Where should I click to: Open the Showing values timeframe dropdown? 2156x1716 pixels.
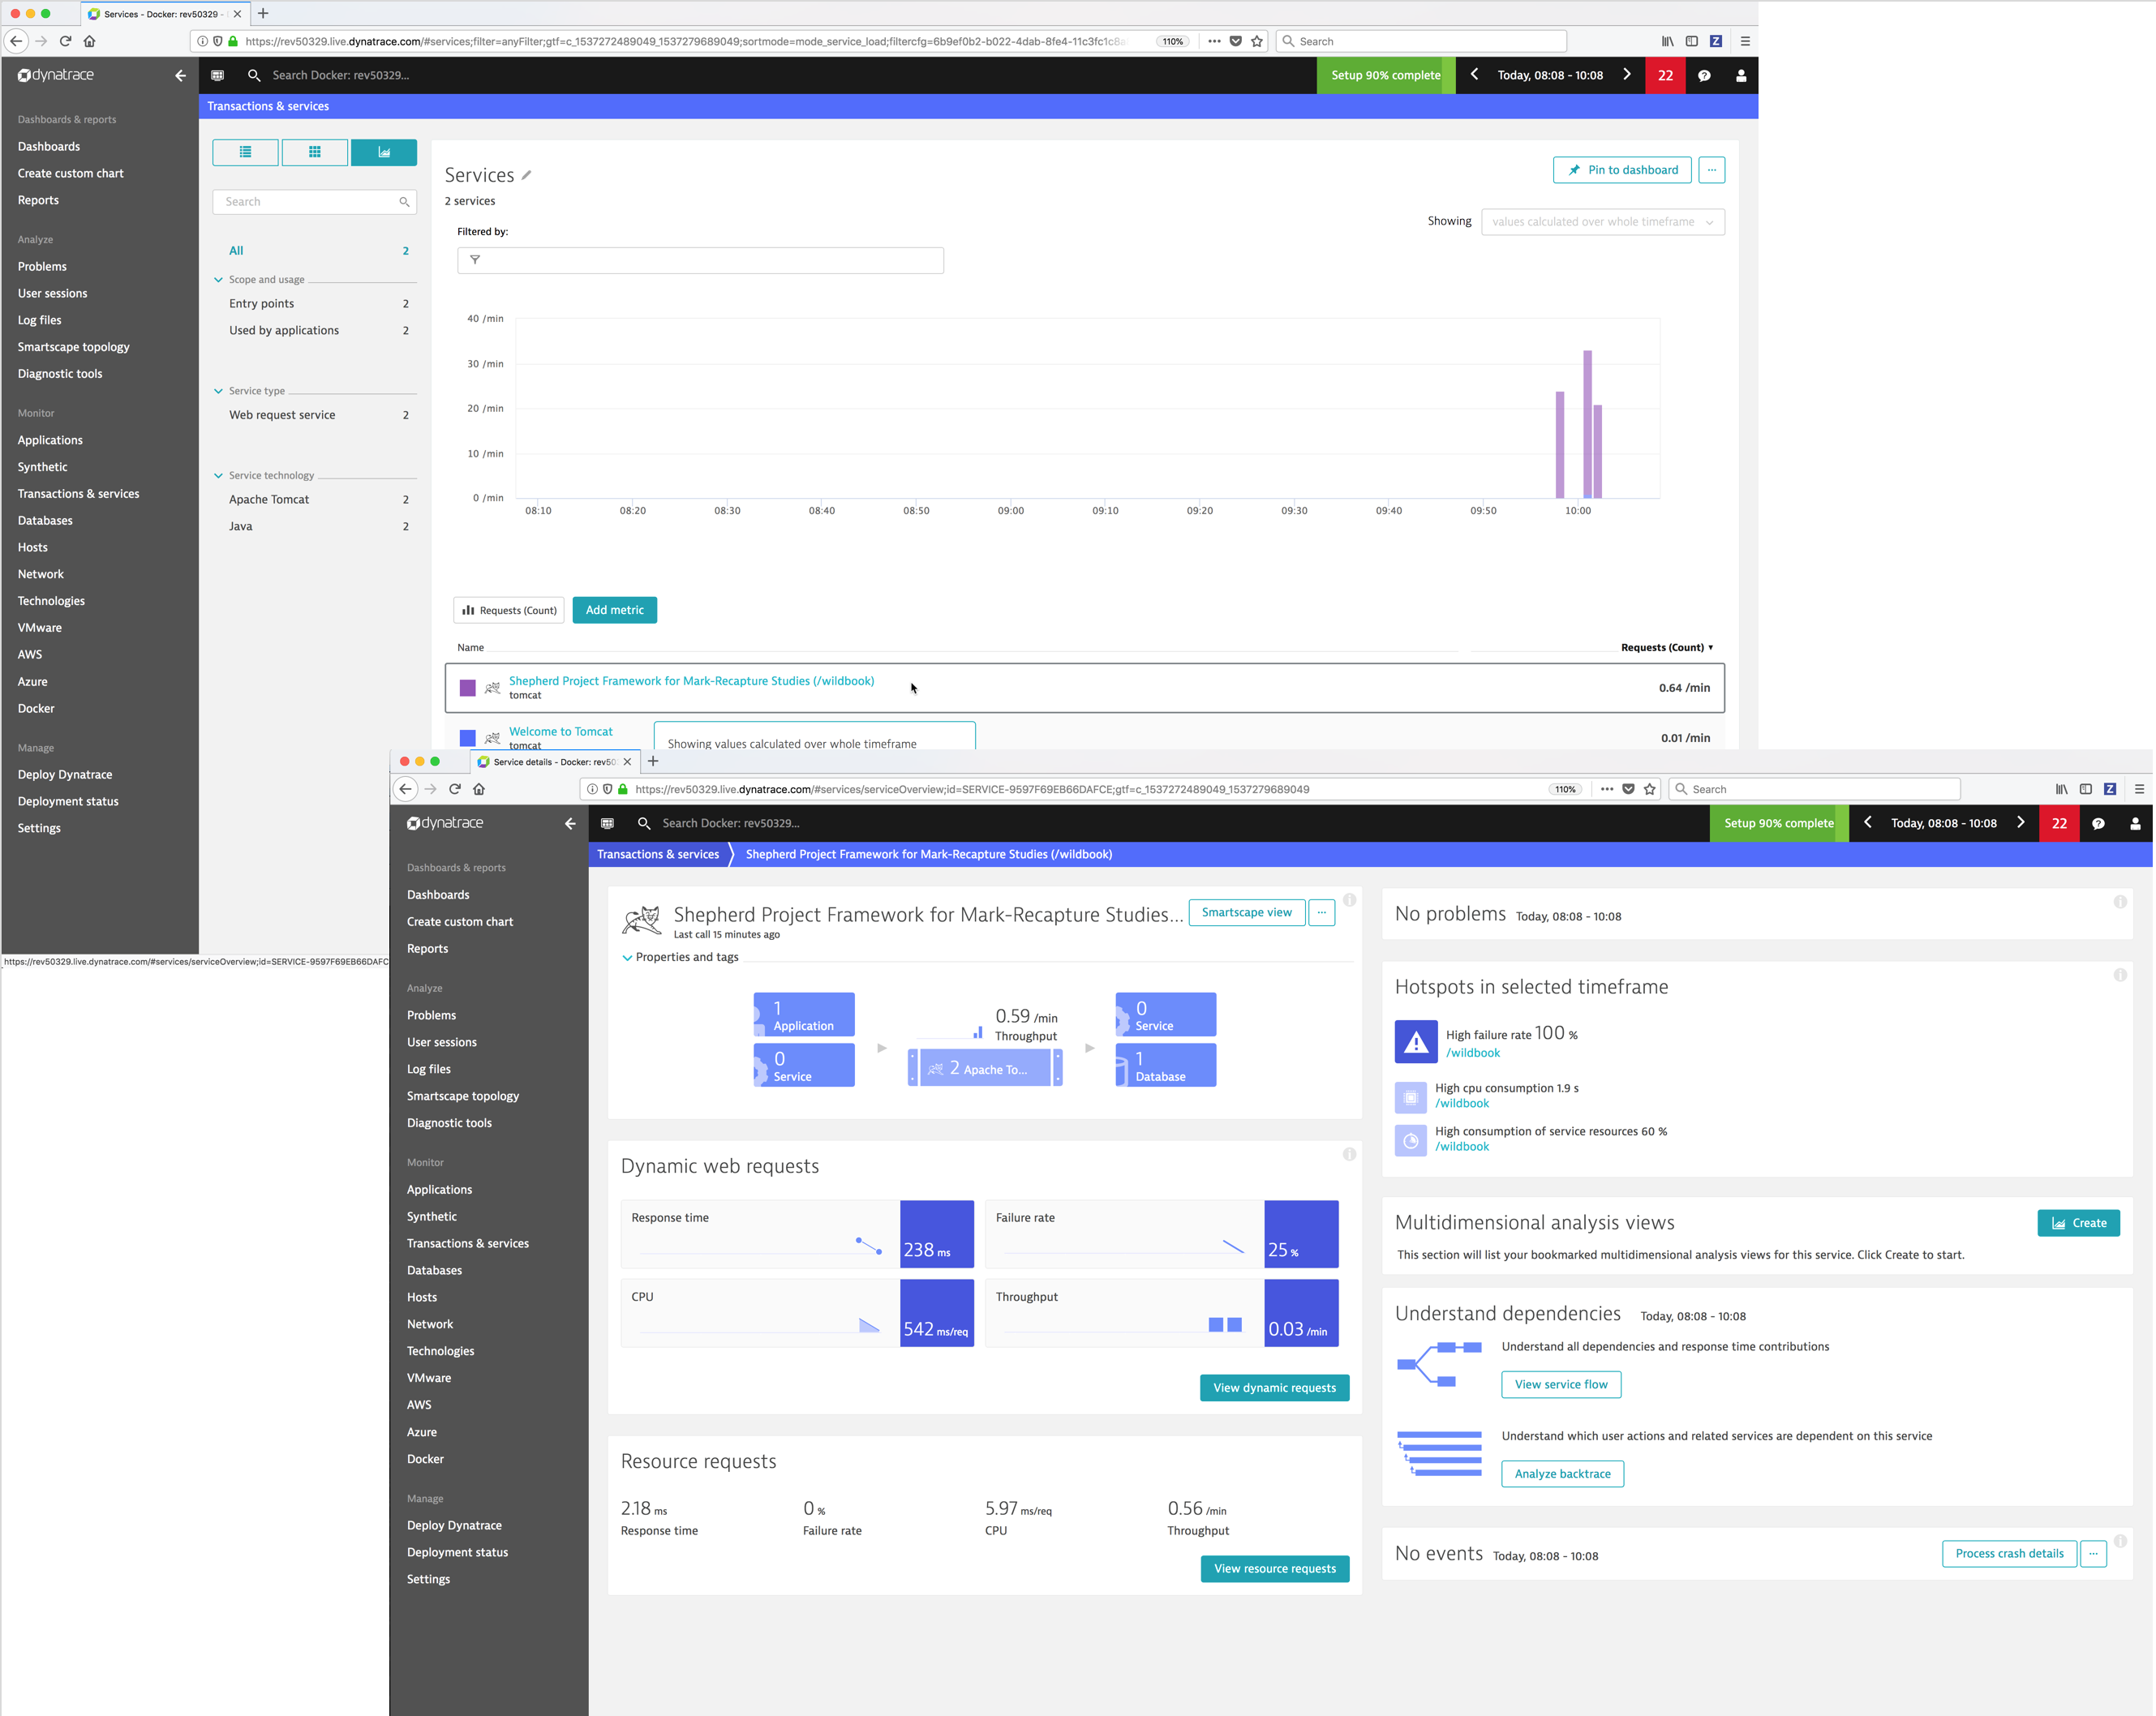[x=1602, y=222]
